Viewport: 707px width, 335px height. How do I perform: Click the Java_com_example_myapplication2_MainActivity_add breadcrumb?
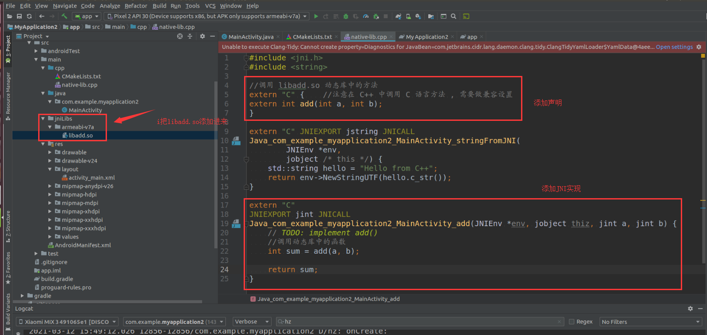(x=325, y=299)
